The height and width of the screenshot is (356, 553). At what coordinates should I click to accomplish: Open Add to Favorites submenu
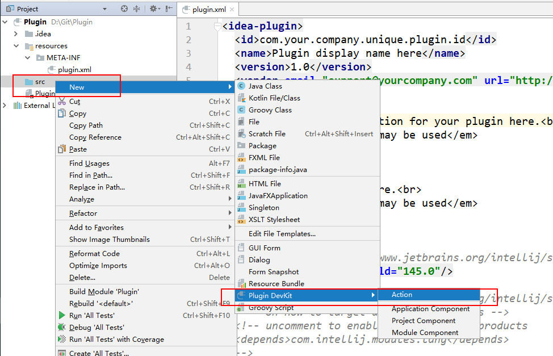(x=145, y=228)
